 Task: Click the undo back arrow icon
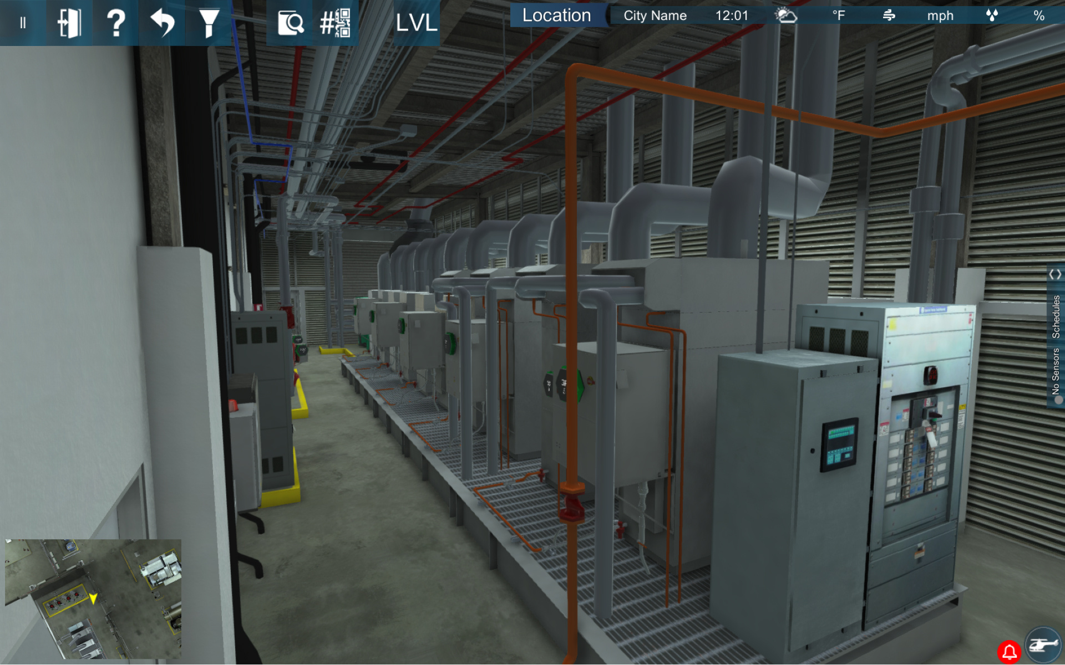(162, 23)
